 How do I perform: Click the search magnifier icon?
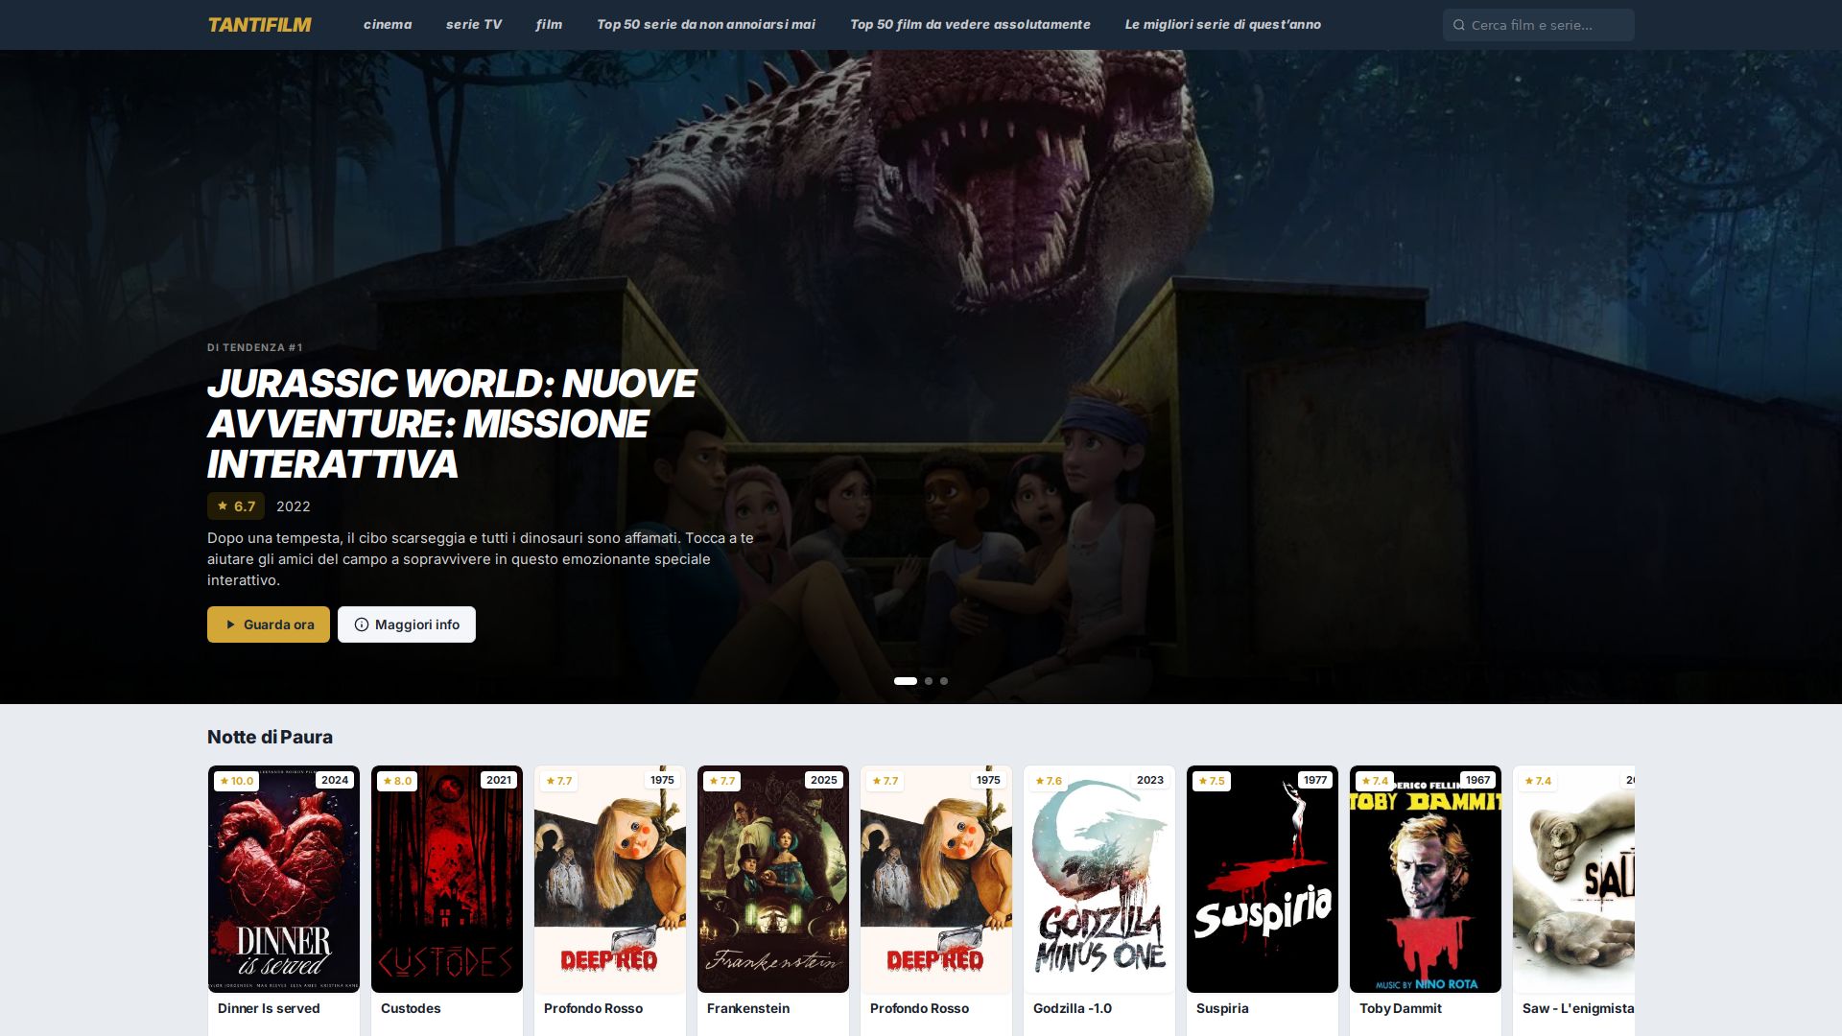pos(1459,25)
